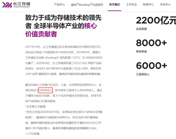Select the 总投资额 label
The height and width of the screenshot is (139, 176).
[x=141, y=29]
